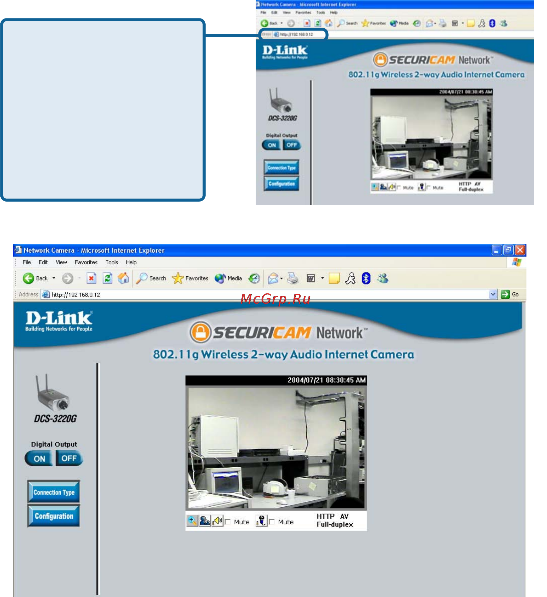The width and height of the screenshot is (547, 597).
Task: Open the Mail envelope icon
Action: coord(273,278)
